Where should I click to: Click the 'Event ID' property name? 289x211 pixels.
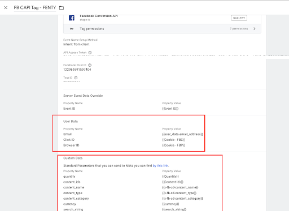69,109
